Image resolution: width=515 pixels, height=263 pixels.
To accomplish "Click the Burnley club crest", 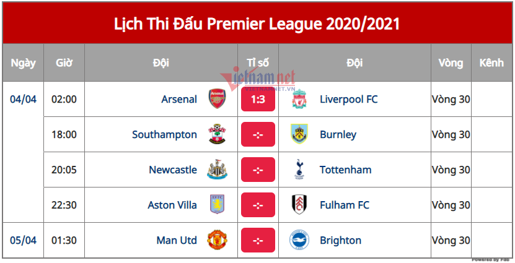I will point(299,134).
